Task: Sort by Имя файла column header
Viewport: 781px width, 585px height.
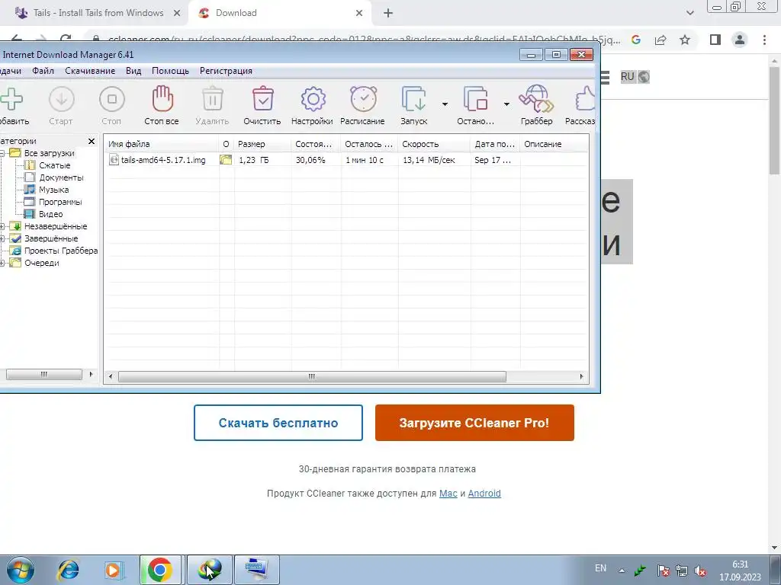Action: point(162,144)
